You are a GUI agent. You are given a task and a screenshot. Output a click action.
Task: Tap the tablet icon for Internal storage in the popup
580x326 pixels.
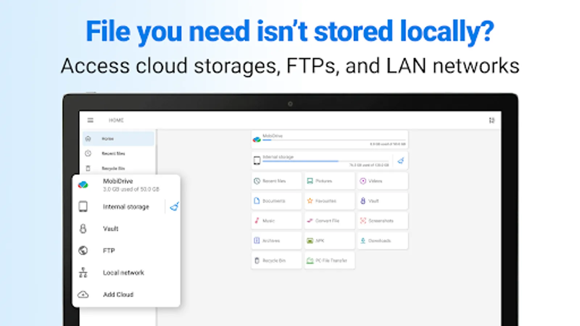coord(83,206)
